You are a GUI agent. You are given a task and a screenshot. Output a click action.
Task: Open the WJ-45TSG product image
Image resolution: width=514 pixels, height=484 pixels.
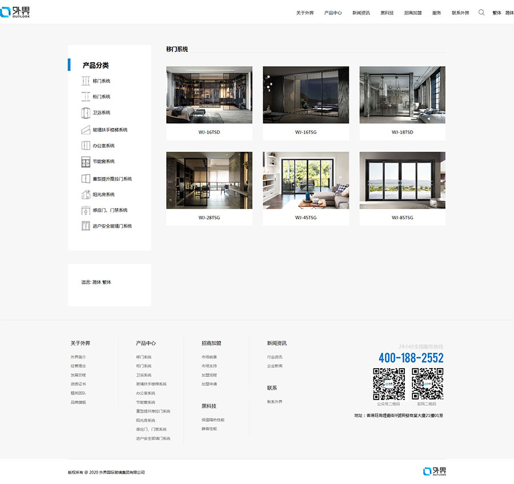[x=306, y=180]
